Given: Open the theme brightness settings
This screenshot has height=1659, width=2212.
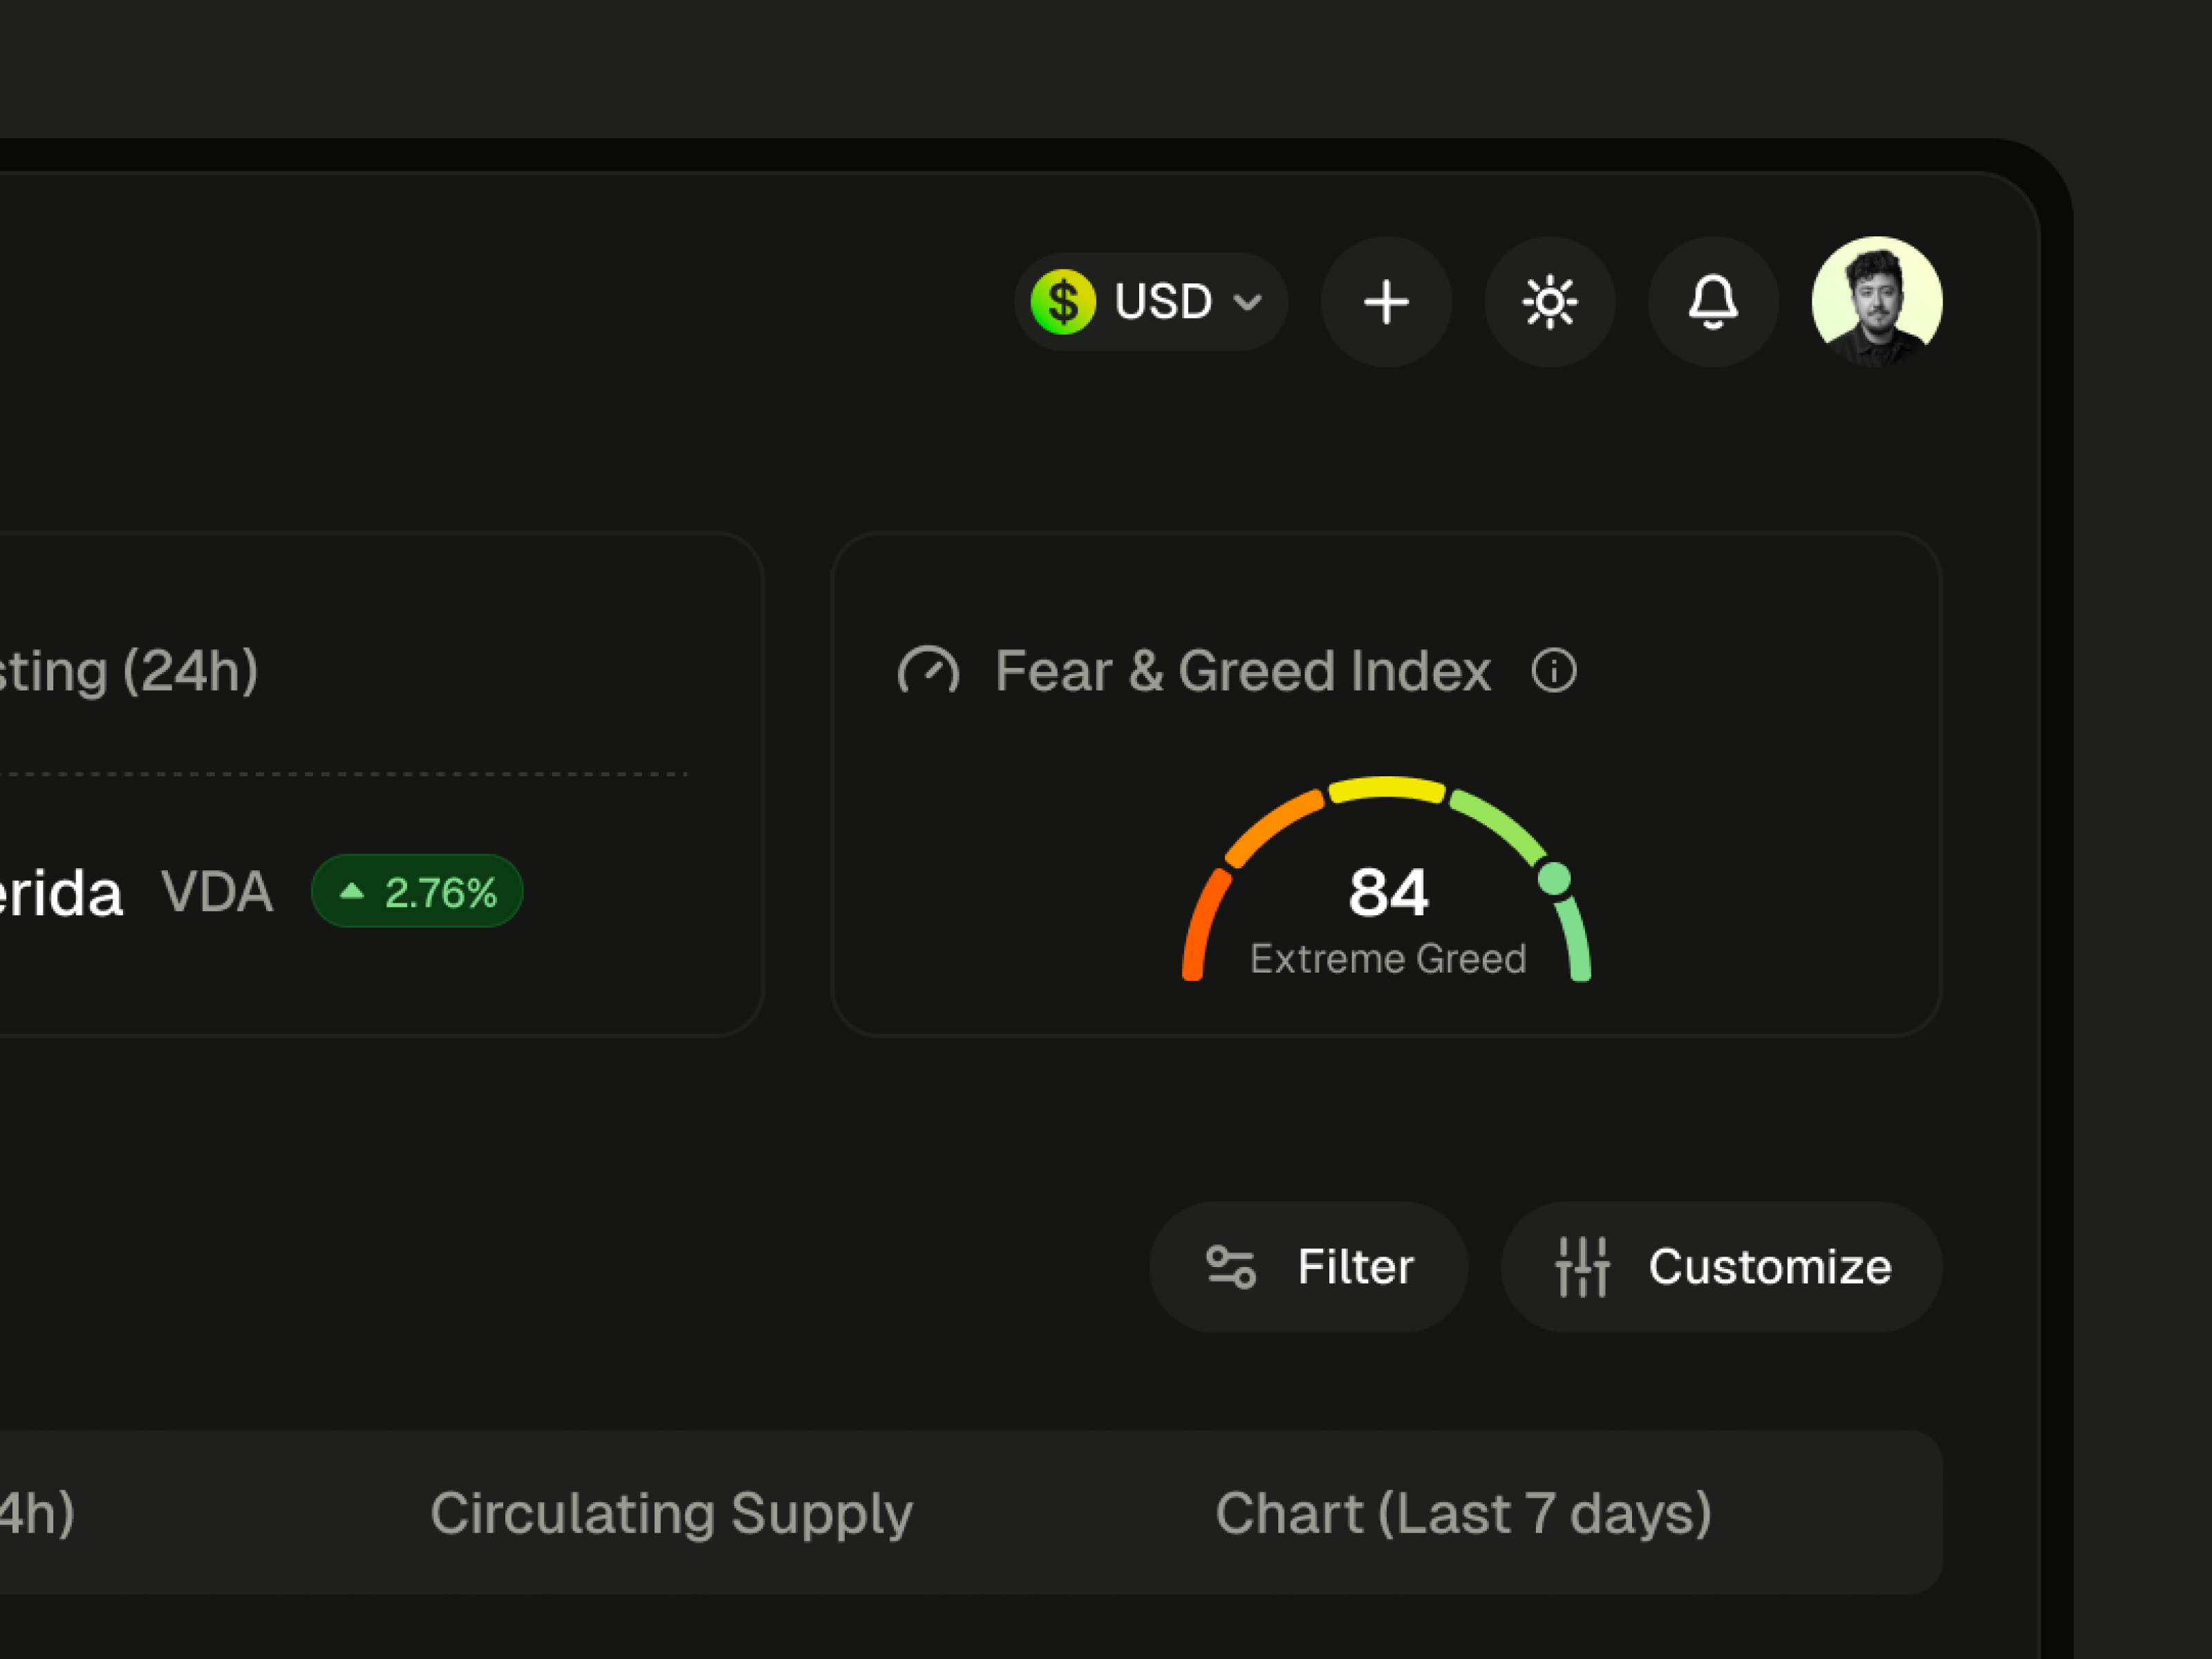Looking at the screenshot, I should (1549, 302).
